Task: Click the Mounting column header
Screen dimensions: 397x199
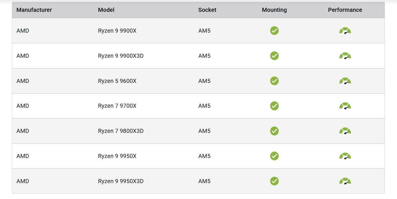Action: click(274, 10)
